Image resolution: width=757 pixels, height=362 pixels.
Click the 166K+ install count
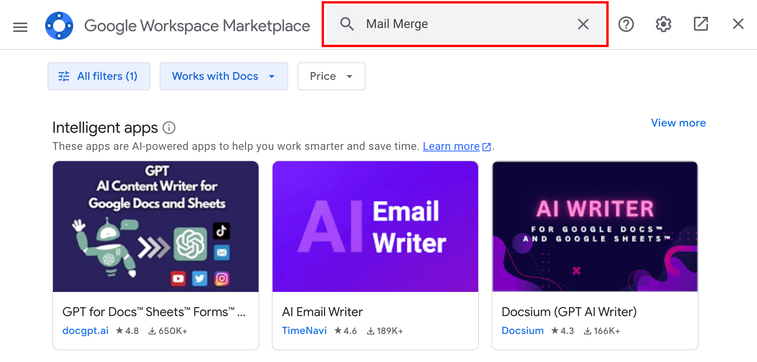point(602,331)
